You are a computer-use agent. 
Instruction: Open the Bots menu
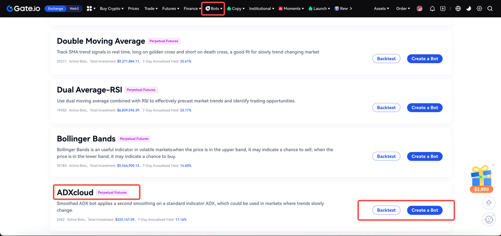pos(214,9)
